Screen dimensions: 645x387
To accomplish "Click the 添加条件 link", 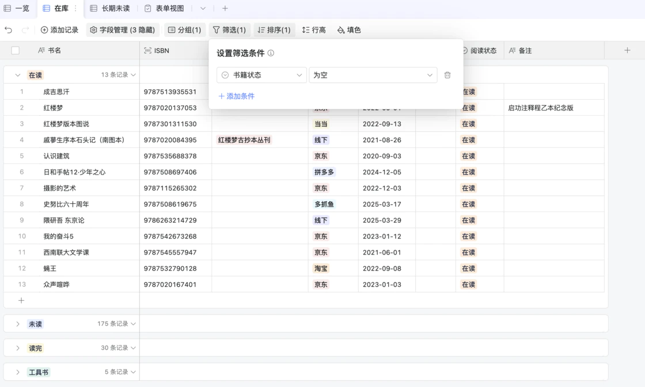I will coord(237,96).
